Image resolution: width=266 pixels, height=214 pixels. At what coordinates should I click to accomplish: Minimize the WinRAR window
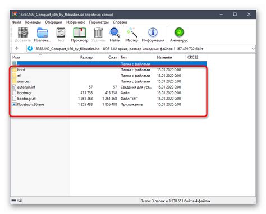click(221, 15)
